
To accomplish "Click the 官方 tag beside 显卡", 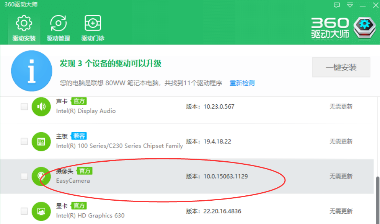I will coord(80,206).
